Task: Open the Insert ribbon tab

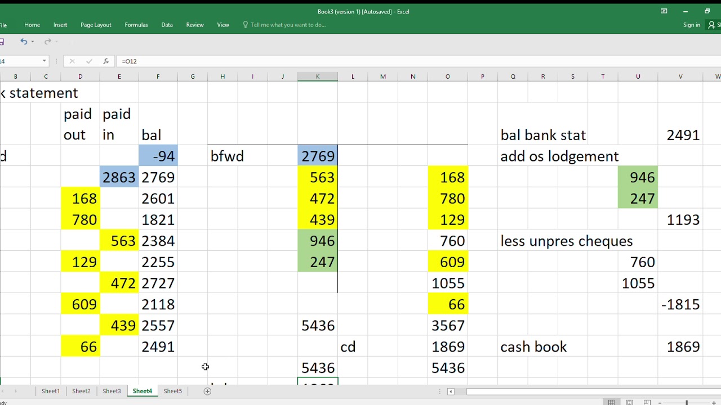Action: point(60,25)
